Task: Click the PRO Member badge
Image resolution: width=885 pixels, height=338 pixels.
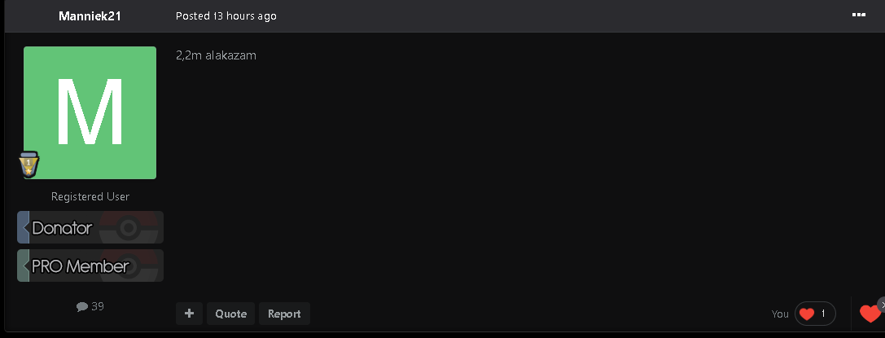Action: pos(90,266)
